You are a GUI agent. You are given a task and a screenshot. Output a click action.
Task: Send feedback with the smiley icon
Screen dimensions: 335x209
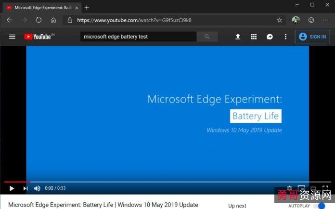pos(311,20)
